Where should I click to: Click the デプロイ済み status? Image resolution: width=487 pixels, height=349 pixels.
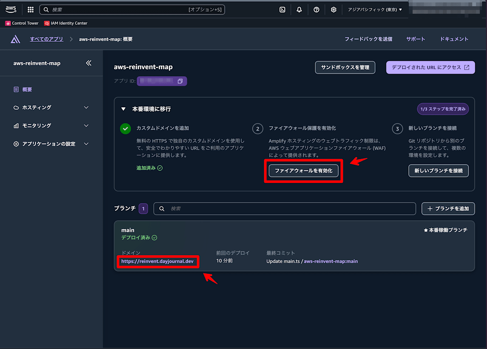pyautogui.click(x=139, y=238)
